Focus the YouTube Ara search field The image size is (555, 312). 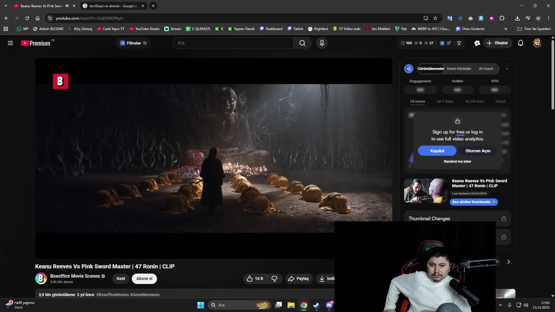click(233, 43)
